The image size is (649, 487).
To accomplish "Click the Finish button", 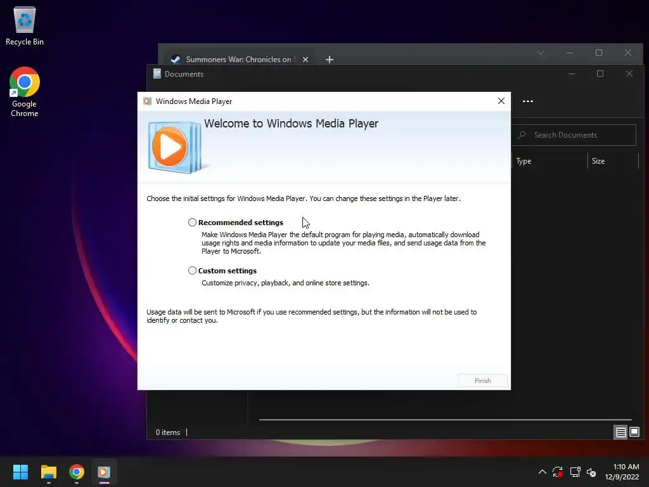I will click(x=482, y=380).
